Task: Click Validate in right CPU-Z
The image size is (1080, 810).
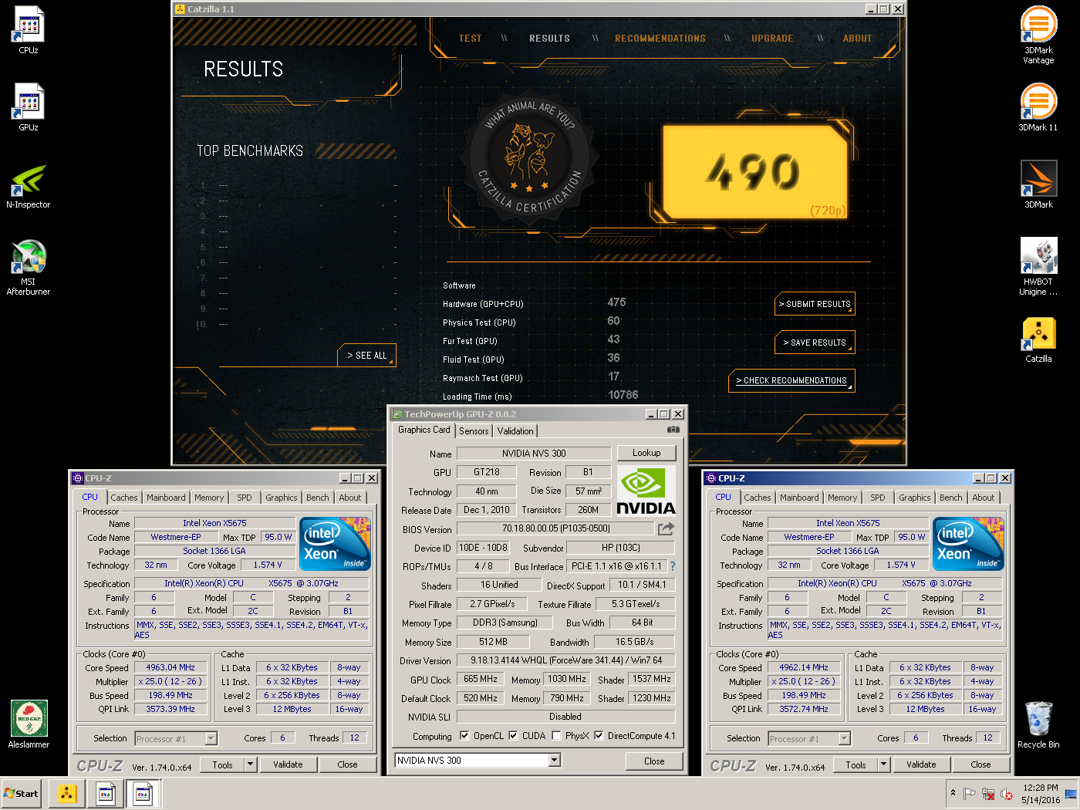Action: click(921, 764)
